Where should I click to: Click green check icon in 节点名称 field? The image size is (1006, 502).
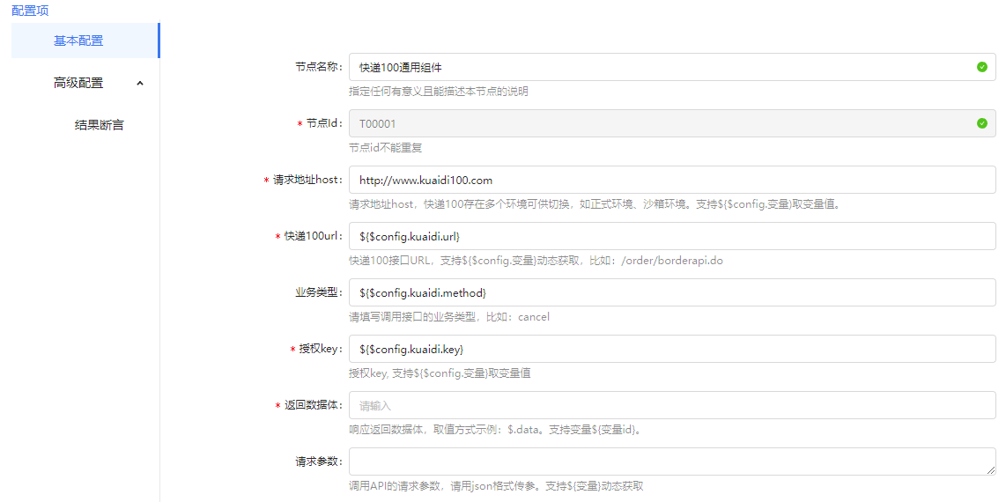tap(982, 67)
